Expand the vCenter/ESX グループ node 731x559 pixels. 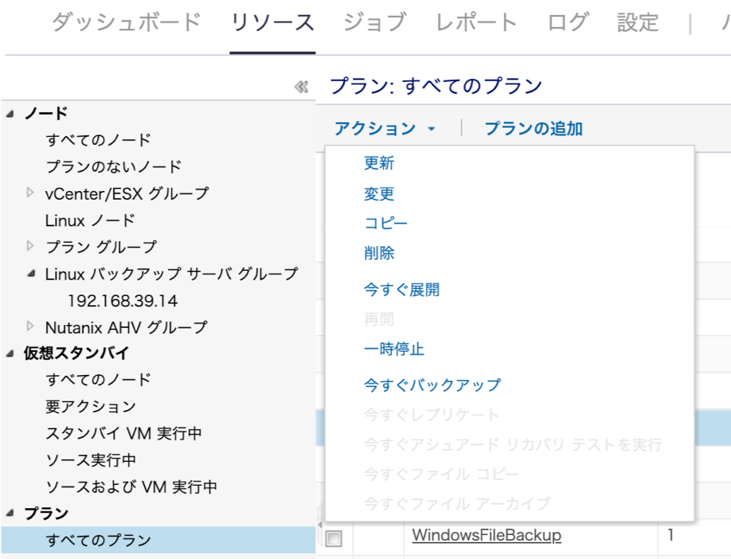(30, 192)
